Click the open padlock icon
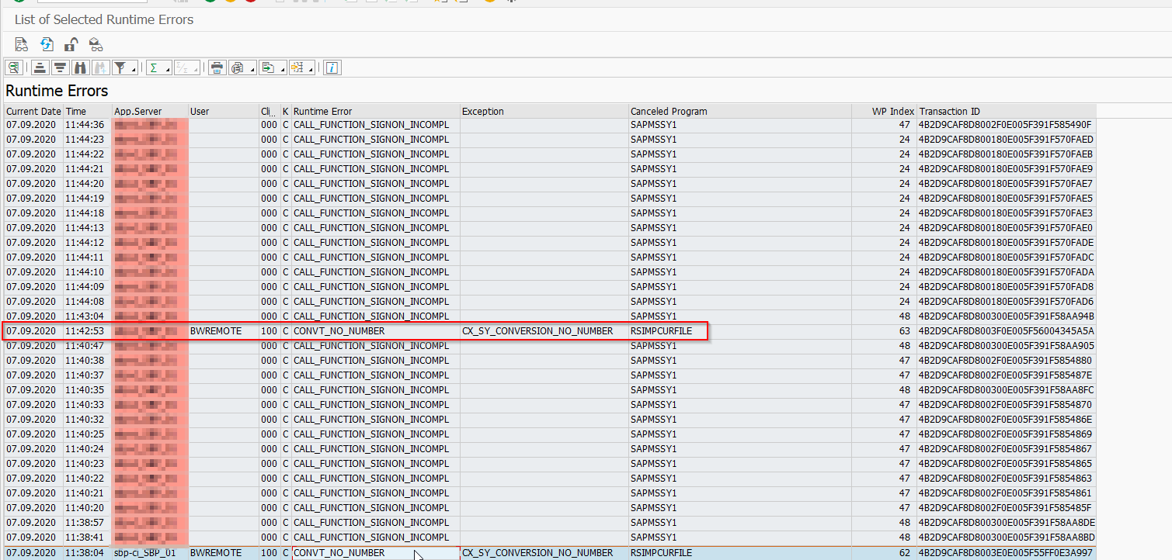Screen dimensions: 1172x560 [x=71, y=44]
